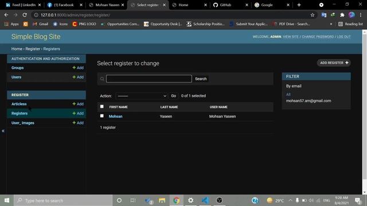Click the Go action button
This screenshot has height=206, width=367.
(173, 96)
